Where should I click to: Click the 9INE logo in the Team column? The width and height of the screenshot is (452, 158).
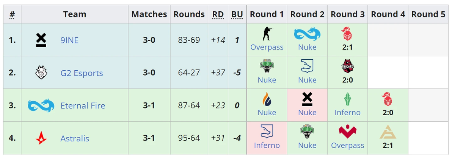41,40
